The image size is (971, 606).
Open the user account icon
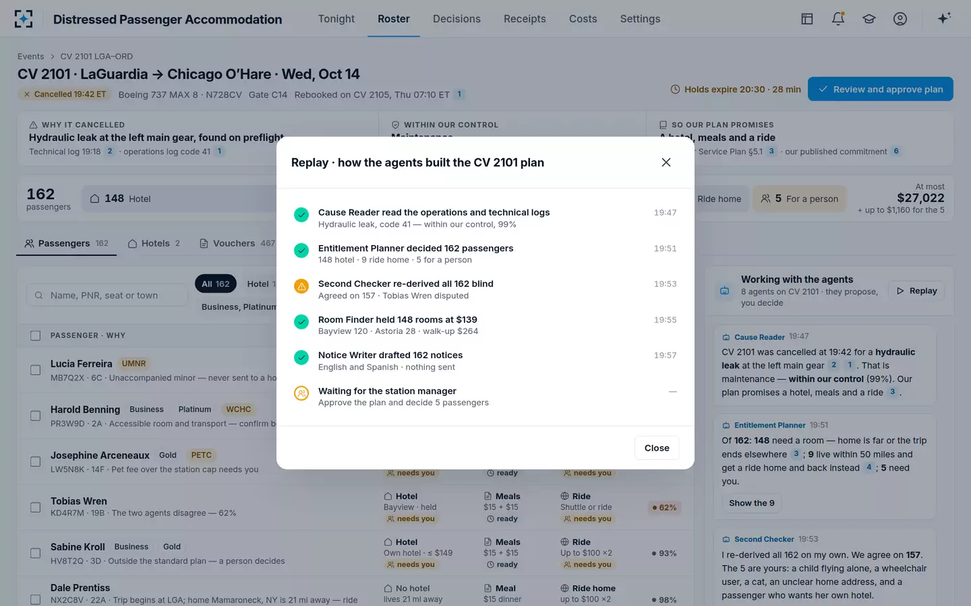click(x=900, y=19)
